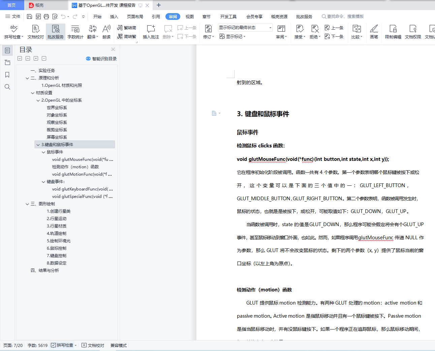Click the paragraph marker icon beside heading 3

[x=214, y=113]
